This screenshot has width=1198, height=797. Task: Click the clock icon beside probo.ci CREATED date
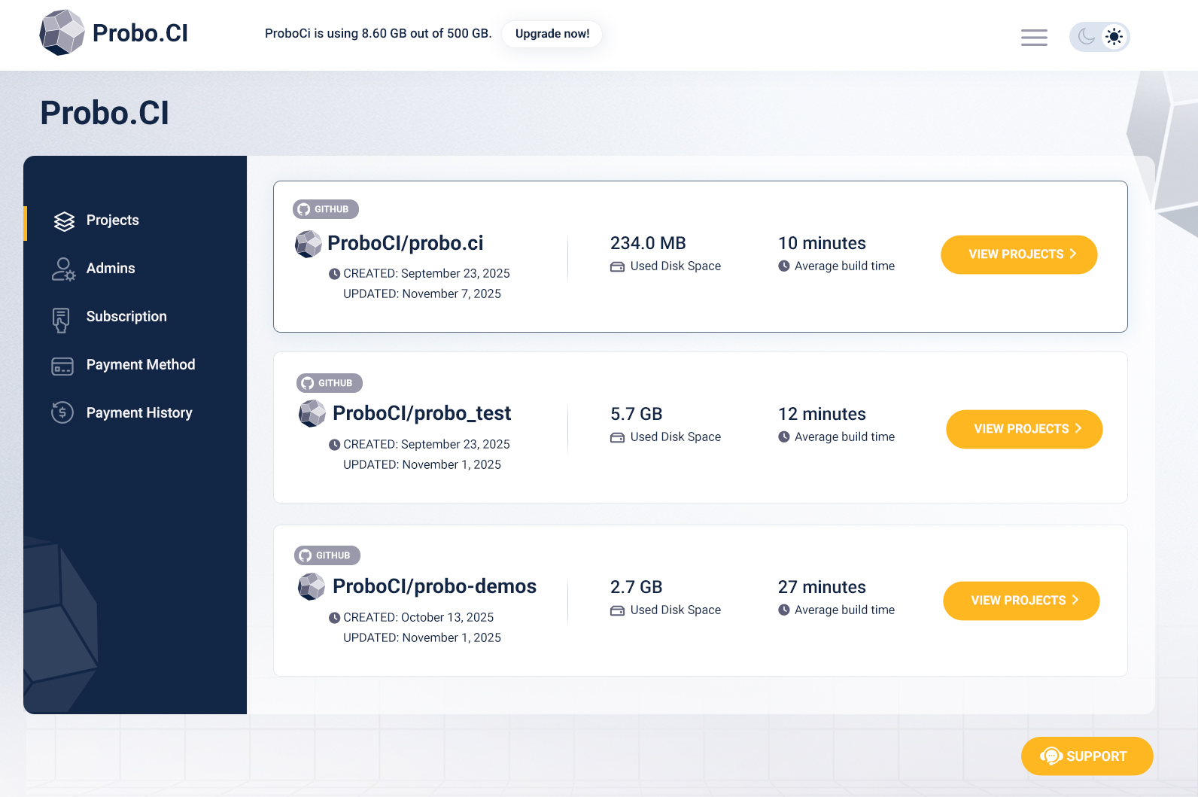[334, 274]
